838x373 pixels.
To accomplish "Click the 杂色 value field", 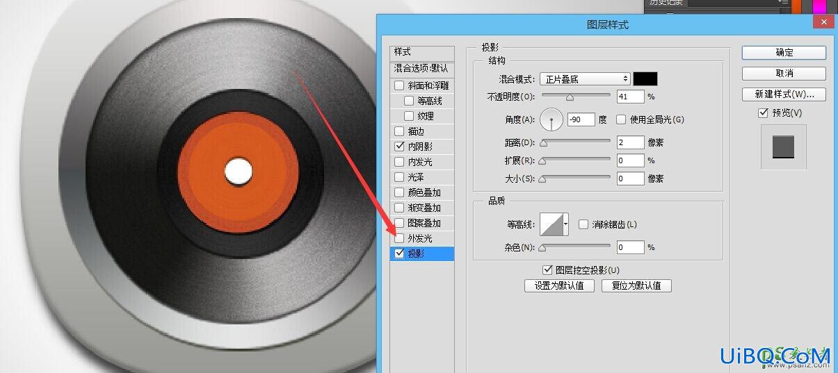I will click(x=630, y=247).
